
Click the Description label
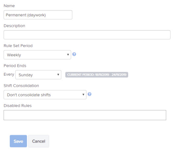pyautogui.click(x=14, y=26)
